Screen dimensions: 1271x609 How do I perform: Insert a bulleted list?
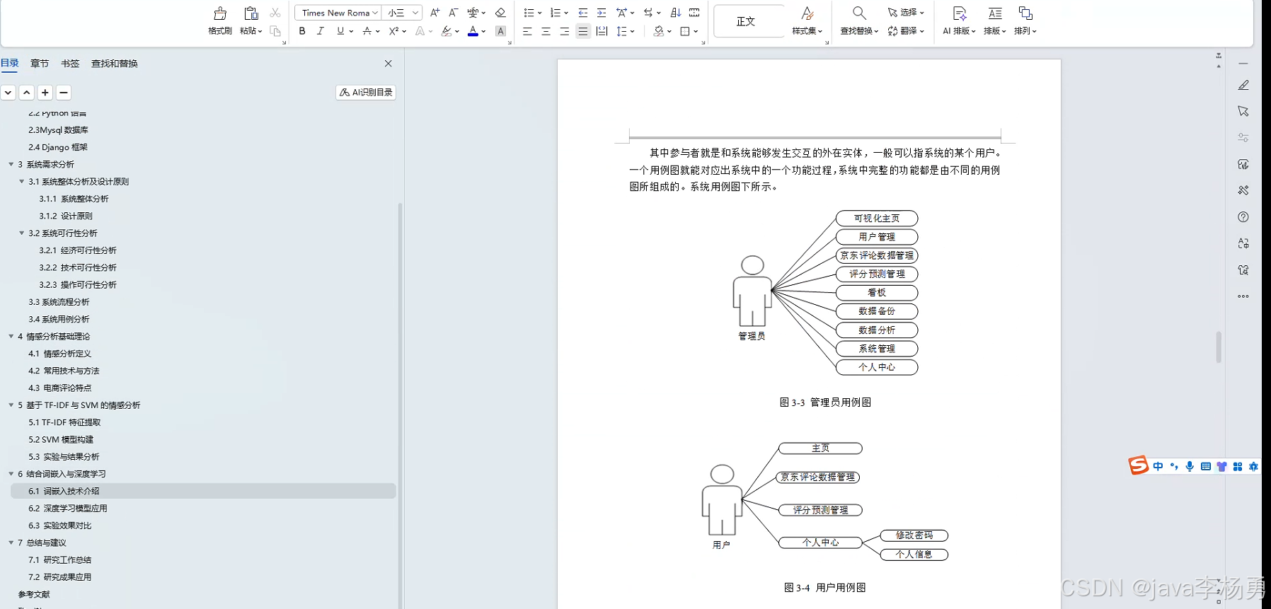[529, 13]
